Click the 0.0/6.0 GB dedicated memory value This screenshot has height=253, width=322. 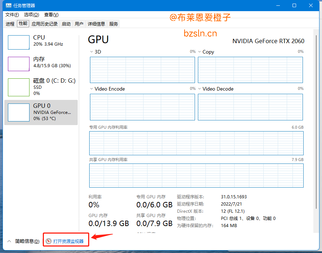pos(154,205)
